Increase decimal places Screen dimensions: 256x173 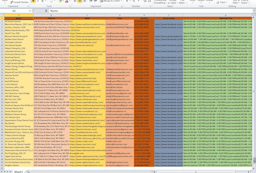coord(145,1)
